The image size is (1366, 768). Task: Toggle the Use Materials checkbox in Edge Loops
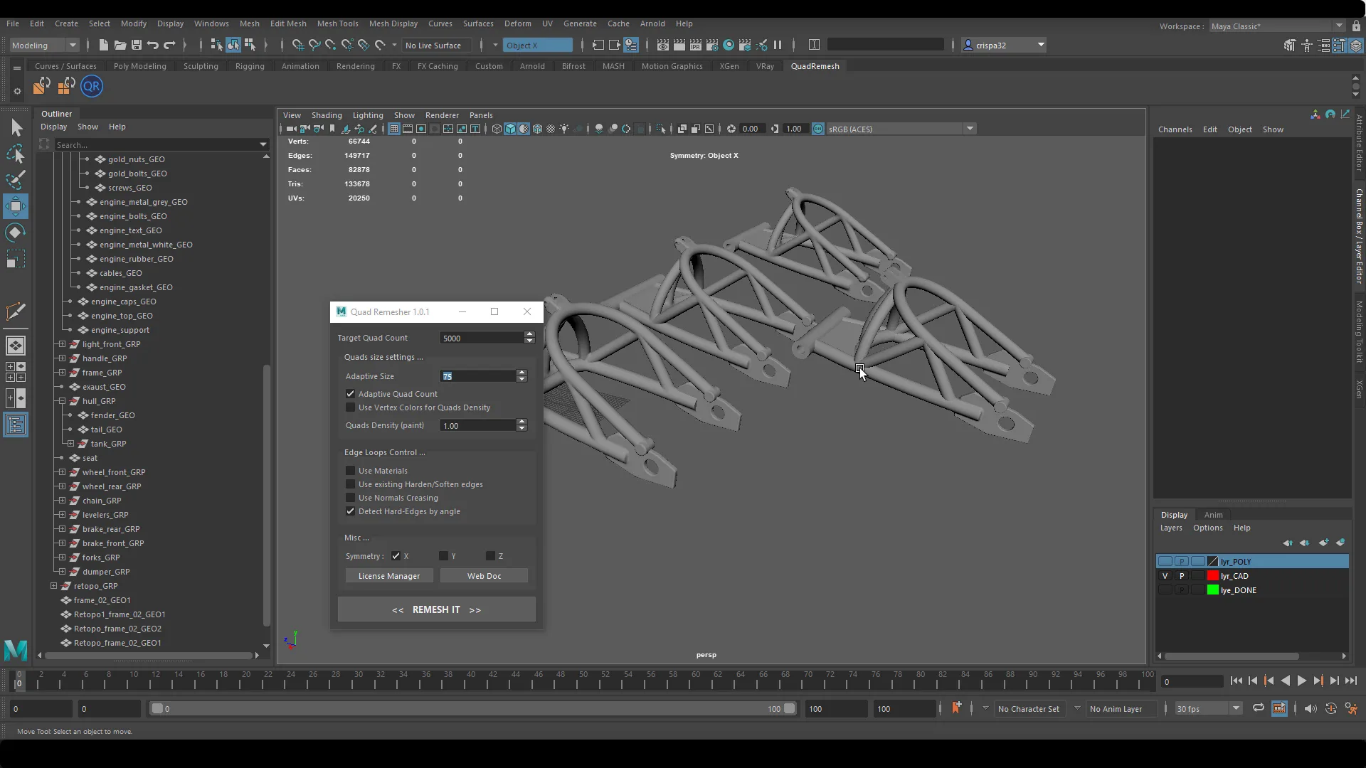pos(351,470)
